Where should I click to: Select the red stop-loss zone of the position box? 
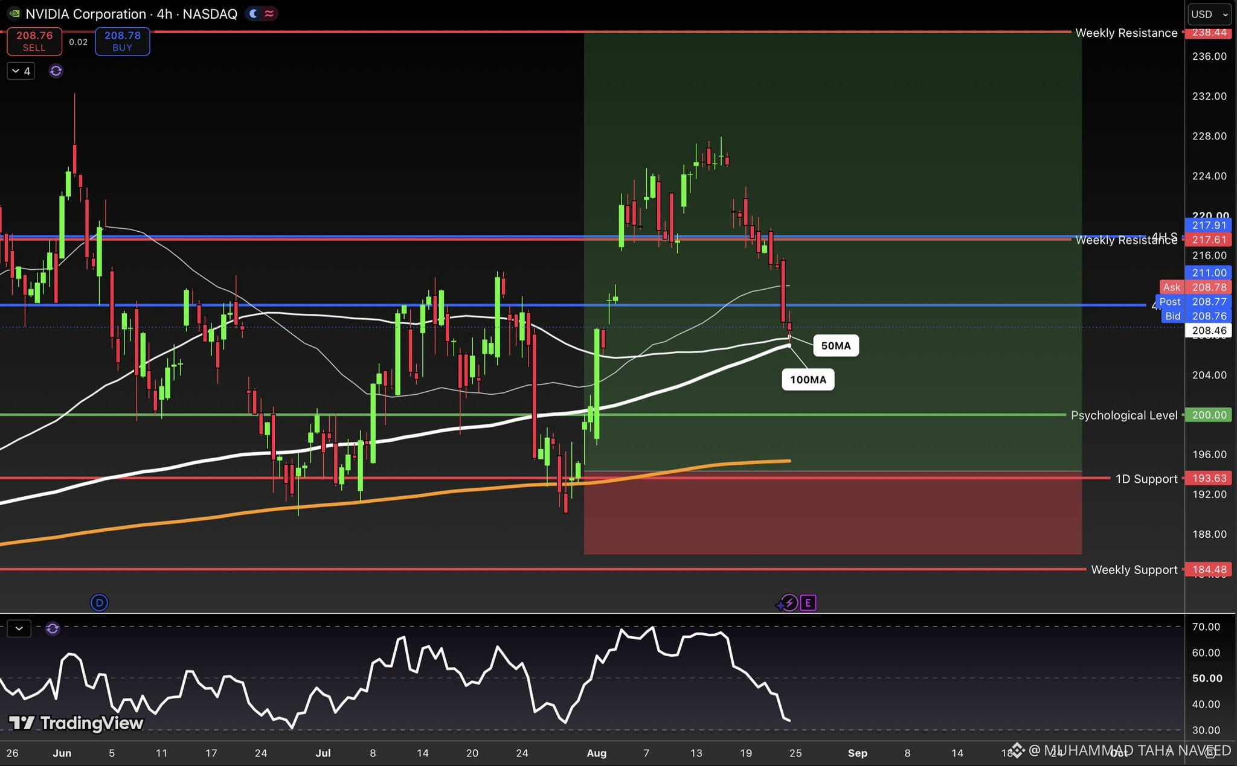tap(833, 512)
